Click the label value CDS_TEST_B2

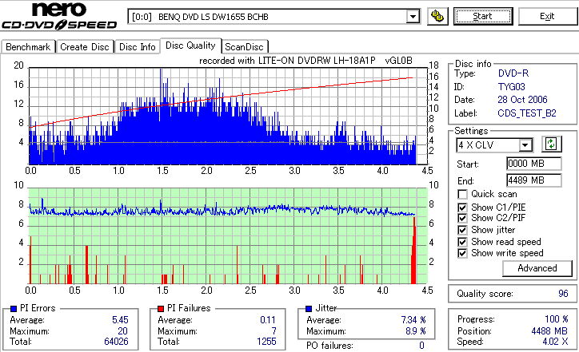527,113
